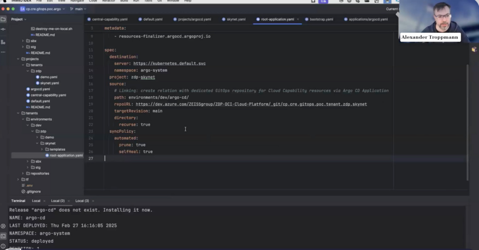Click line number 19 in the gutter
Screen dimensions: 479x250
[x=91, y=104]
